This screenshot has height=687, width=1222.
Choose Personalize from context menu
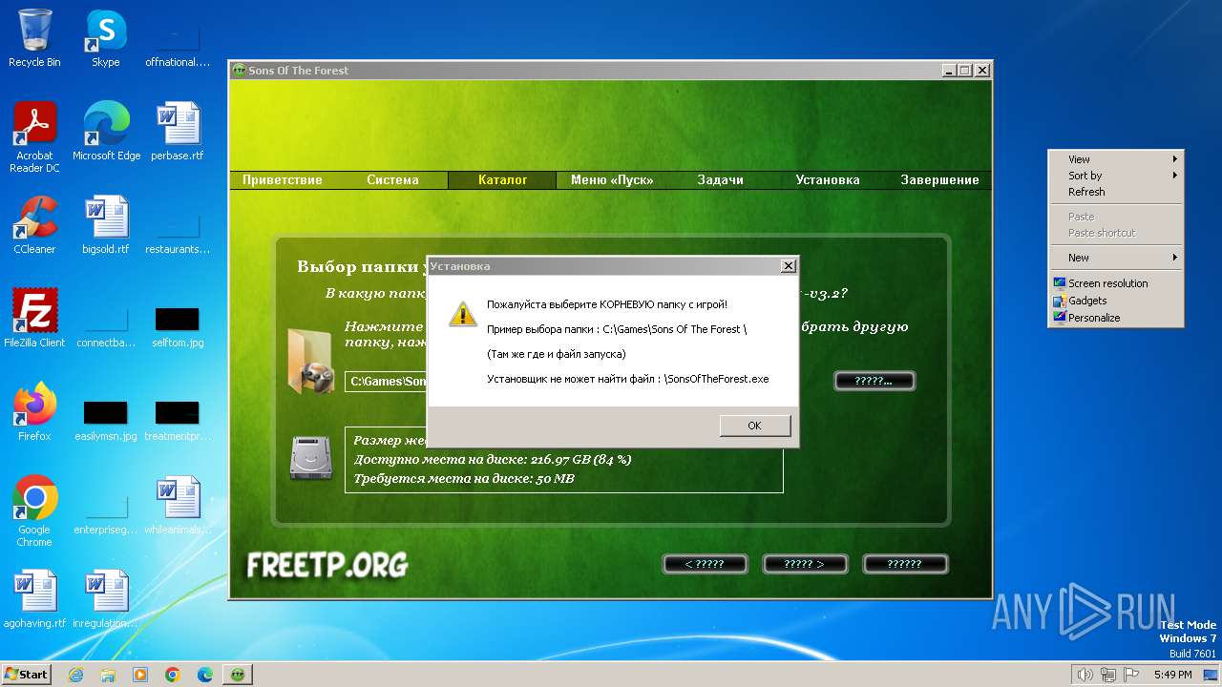(1115, 318)
